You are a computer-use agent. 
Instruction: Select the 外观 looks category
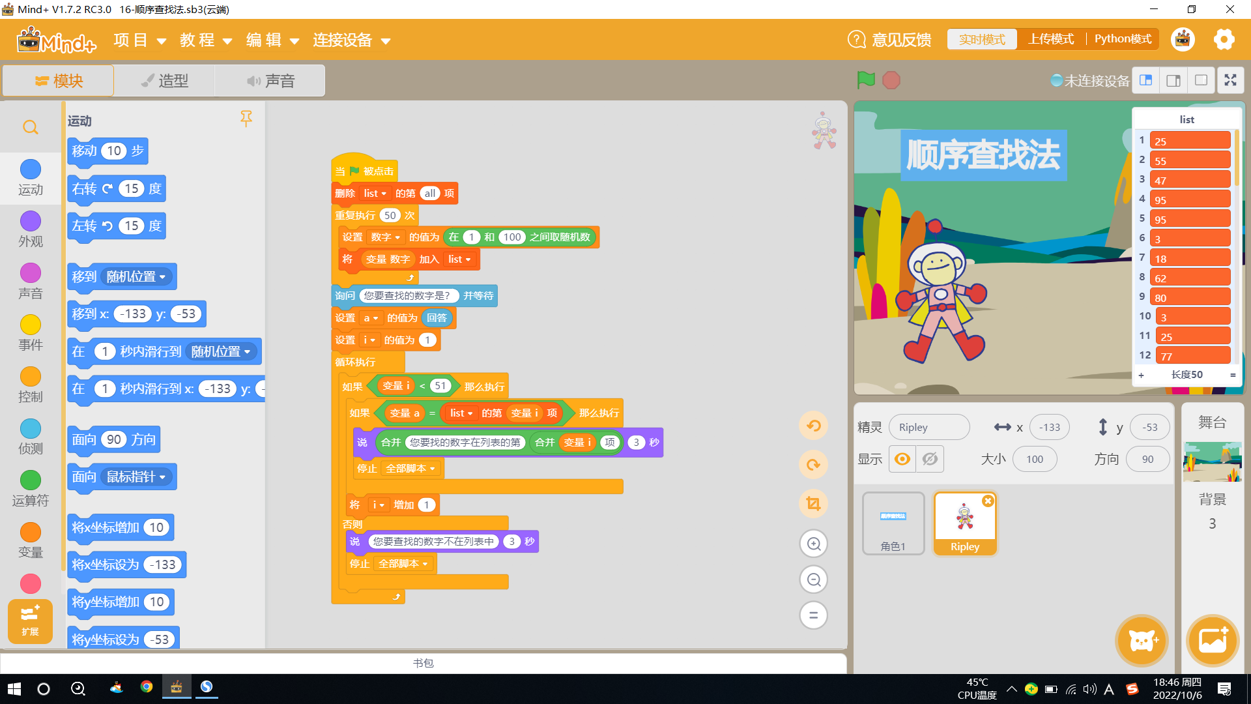point(31,229)
